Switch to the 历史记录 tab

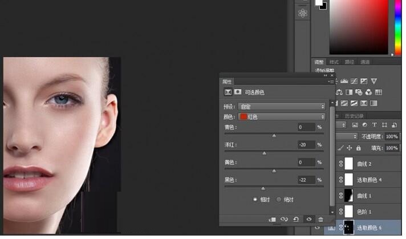tap(354, 116)
